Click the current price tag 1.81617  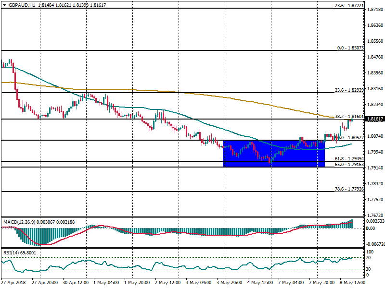coord(374,119)
